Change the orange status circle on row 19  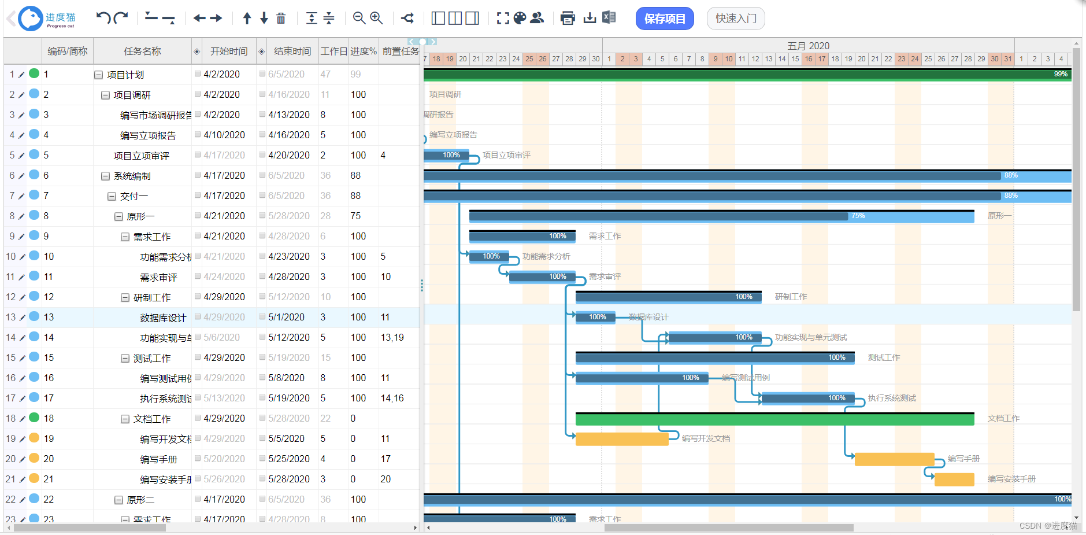[34, 438]
